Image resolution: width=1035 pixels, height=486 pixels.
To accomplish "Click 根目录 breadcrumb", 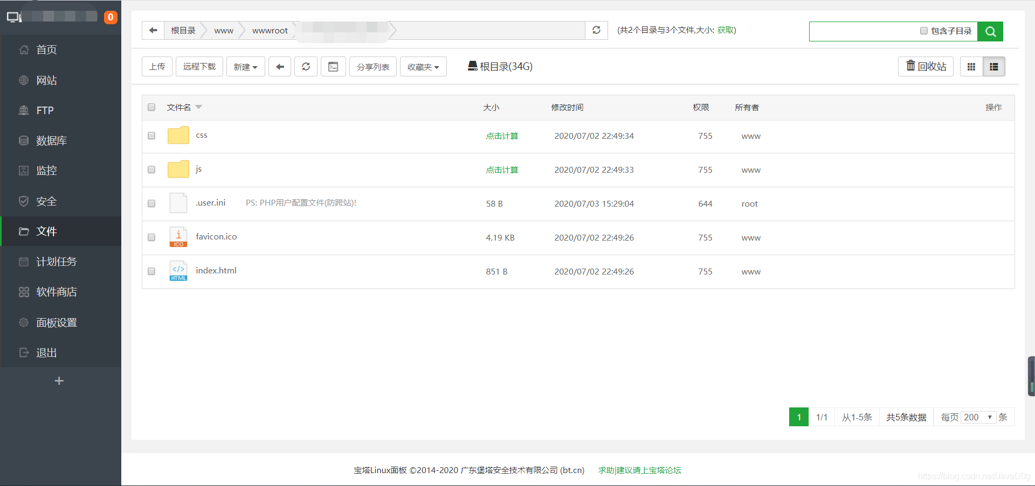I will click(183, 31).
